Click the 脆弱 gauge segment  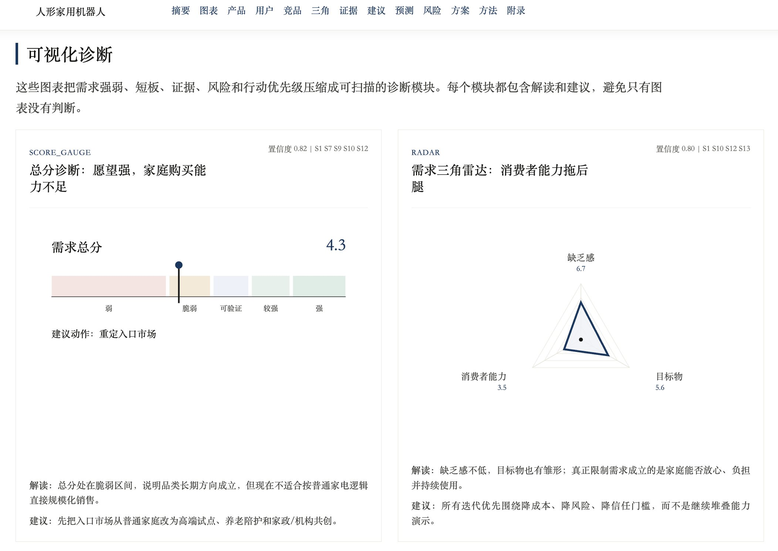click(x=190, y=286)
